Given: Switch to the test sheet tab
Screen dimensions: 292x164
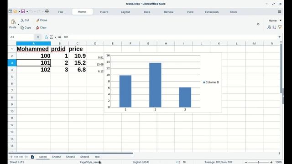Looking at the screenshot, I should 97,157.
